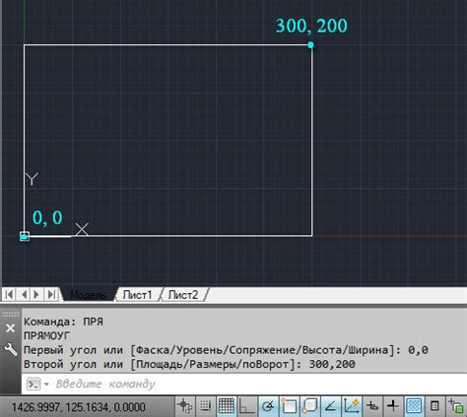This screenshot has width=467, height=417.
Task: Toggle Object Snap Tracking icon
Action: pyautogui.click(x=330, y=406)
